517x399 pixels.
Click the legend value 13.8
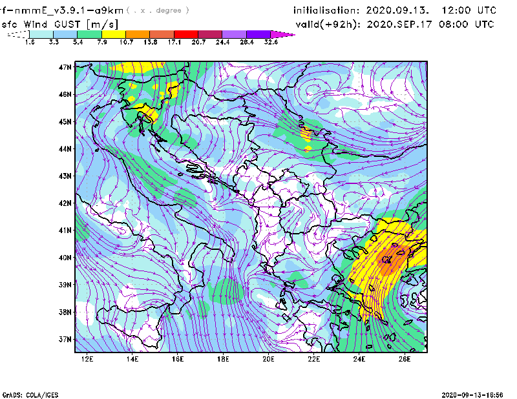pos(151,42)
